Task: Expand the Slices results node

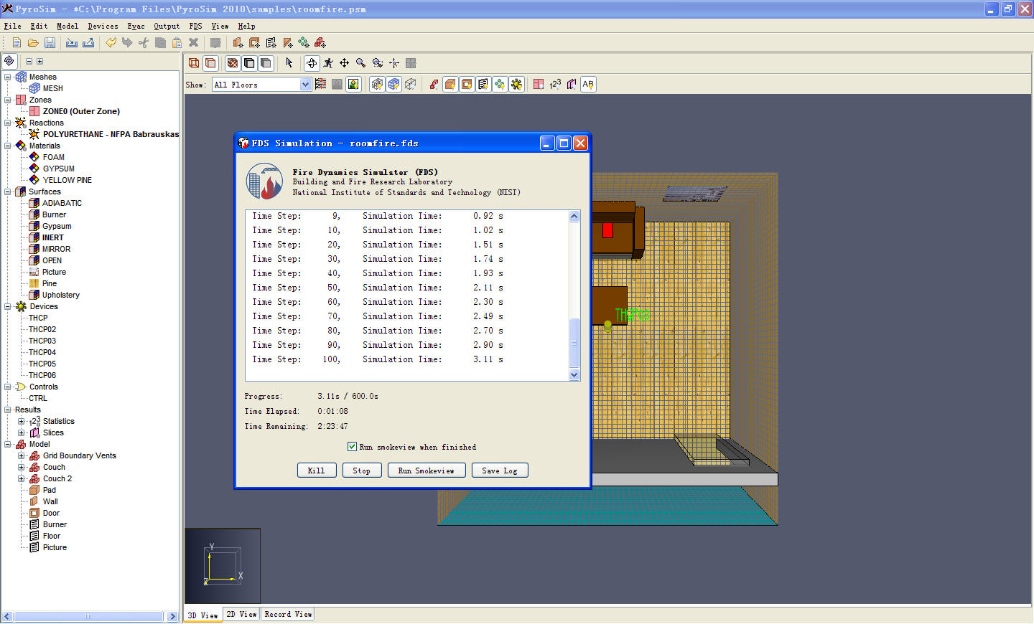Action: (21, 432)
